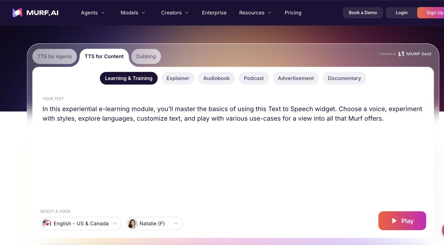Open the Creators navigation menu
The width and height of the screenshot is (444, 245).
pos(175,13)
